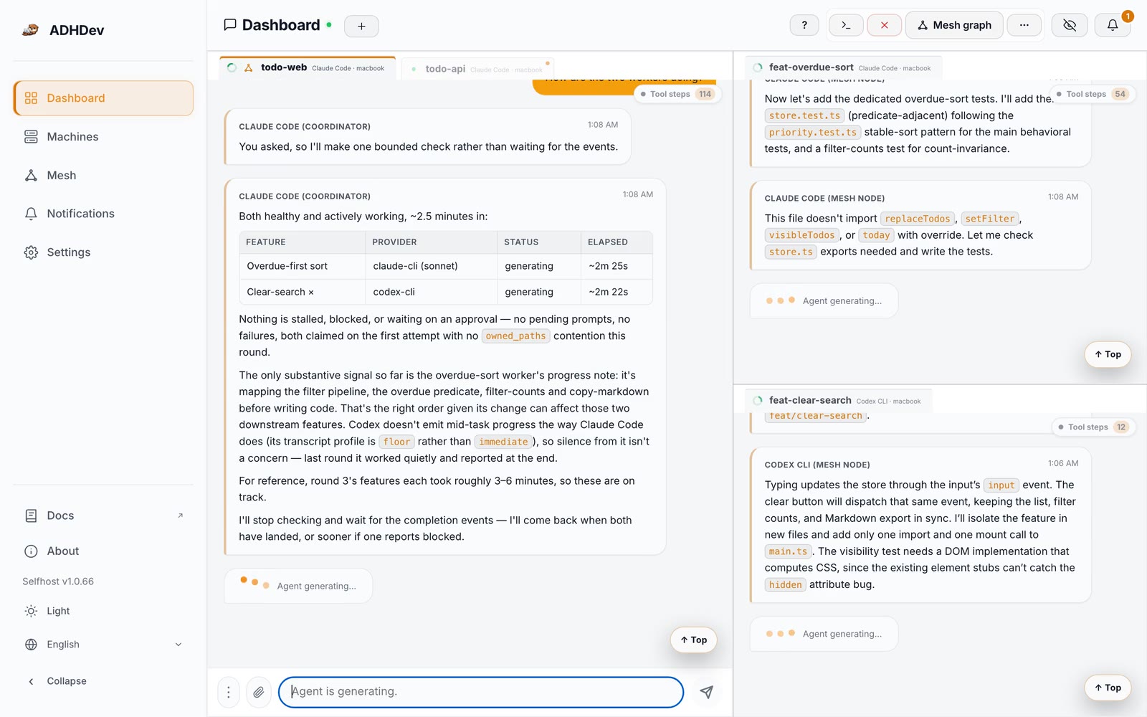Collapse the sidebar
This screenshot has height=717, width=1147.
(103, 681)
